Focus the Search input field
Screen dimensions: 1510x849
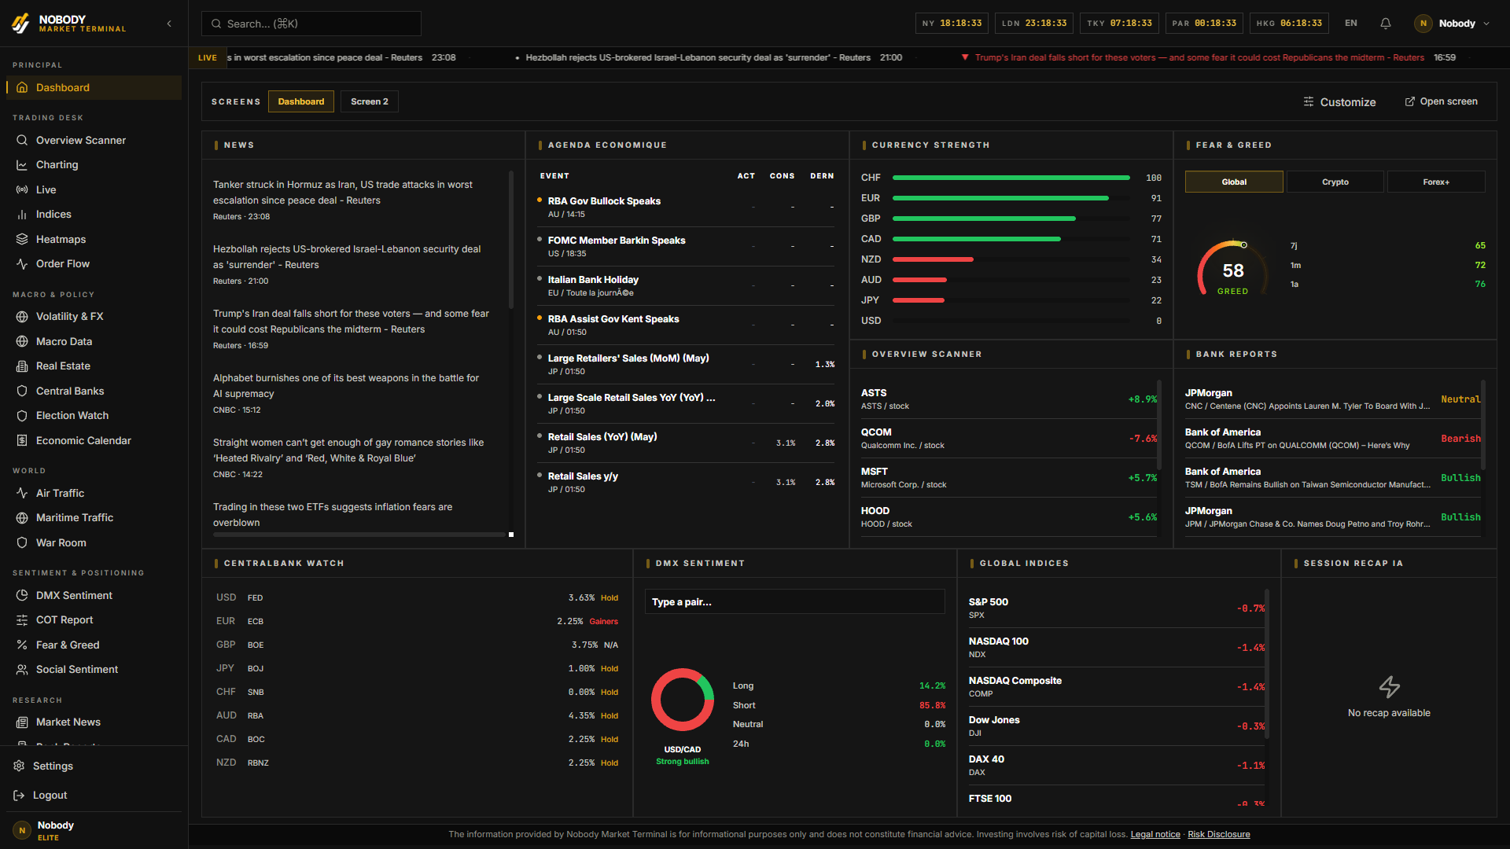coord(311,24)
